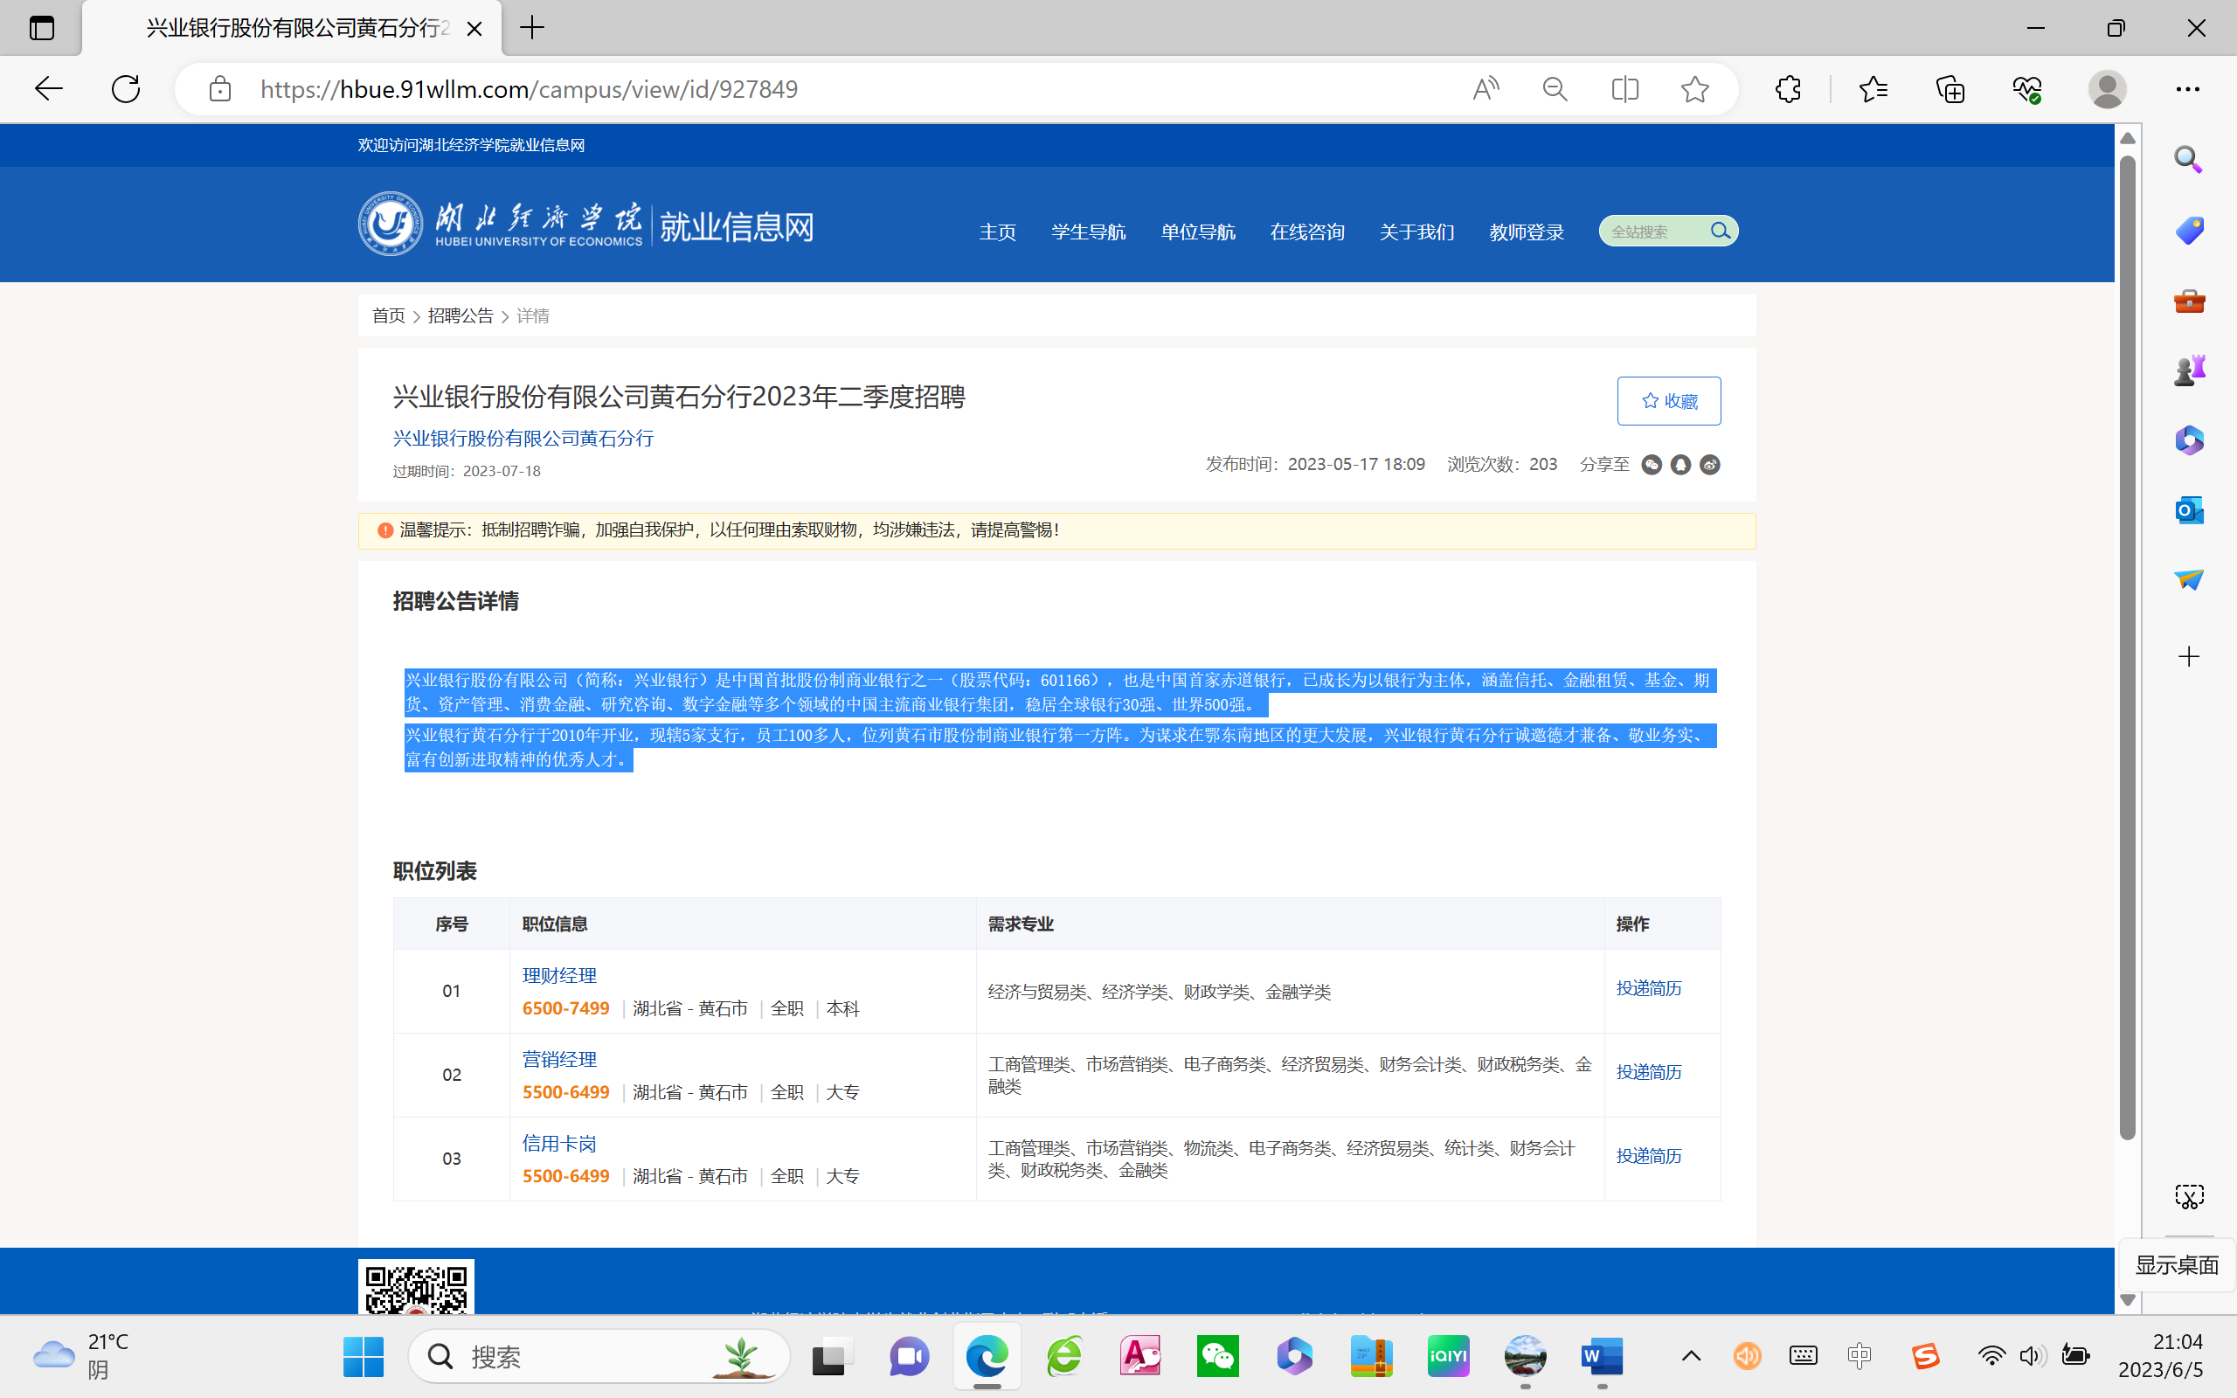The height and width of the screenshot is (1398, 2237).
Task: Click 招聘公告 in the breadcrumb
Action: [x=461, y=316]
